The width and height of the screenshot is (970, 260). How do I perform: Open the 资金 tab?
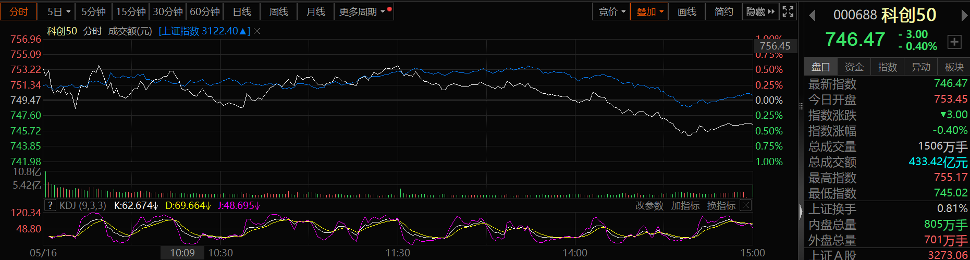(854, 67)
